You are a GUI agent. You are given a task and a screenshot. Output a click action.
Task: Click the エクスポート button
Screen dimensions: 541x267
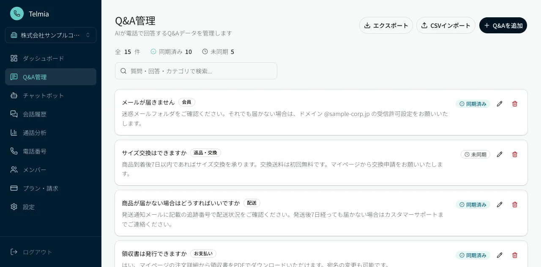(x=386, y=25)
